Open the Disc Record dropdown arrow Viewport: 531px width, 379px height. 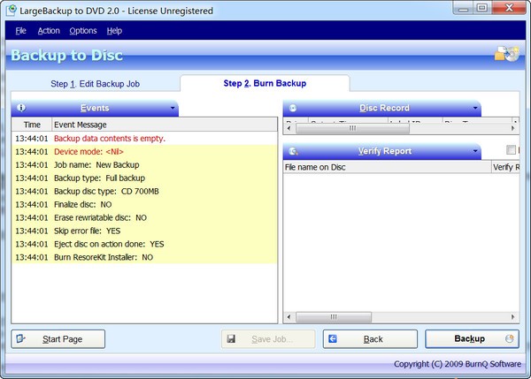click(x=474, y=108)
